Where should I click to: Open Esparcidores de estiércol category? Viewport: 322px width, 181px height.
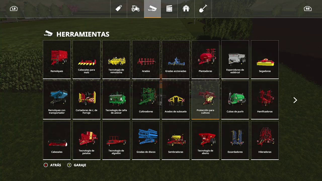(235, 60)
